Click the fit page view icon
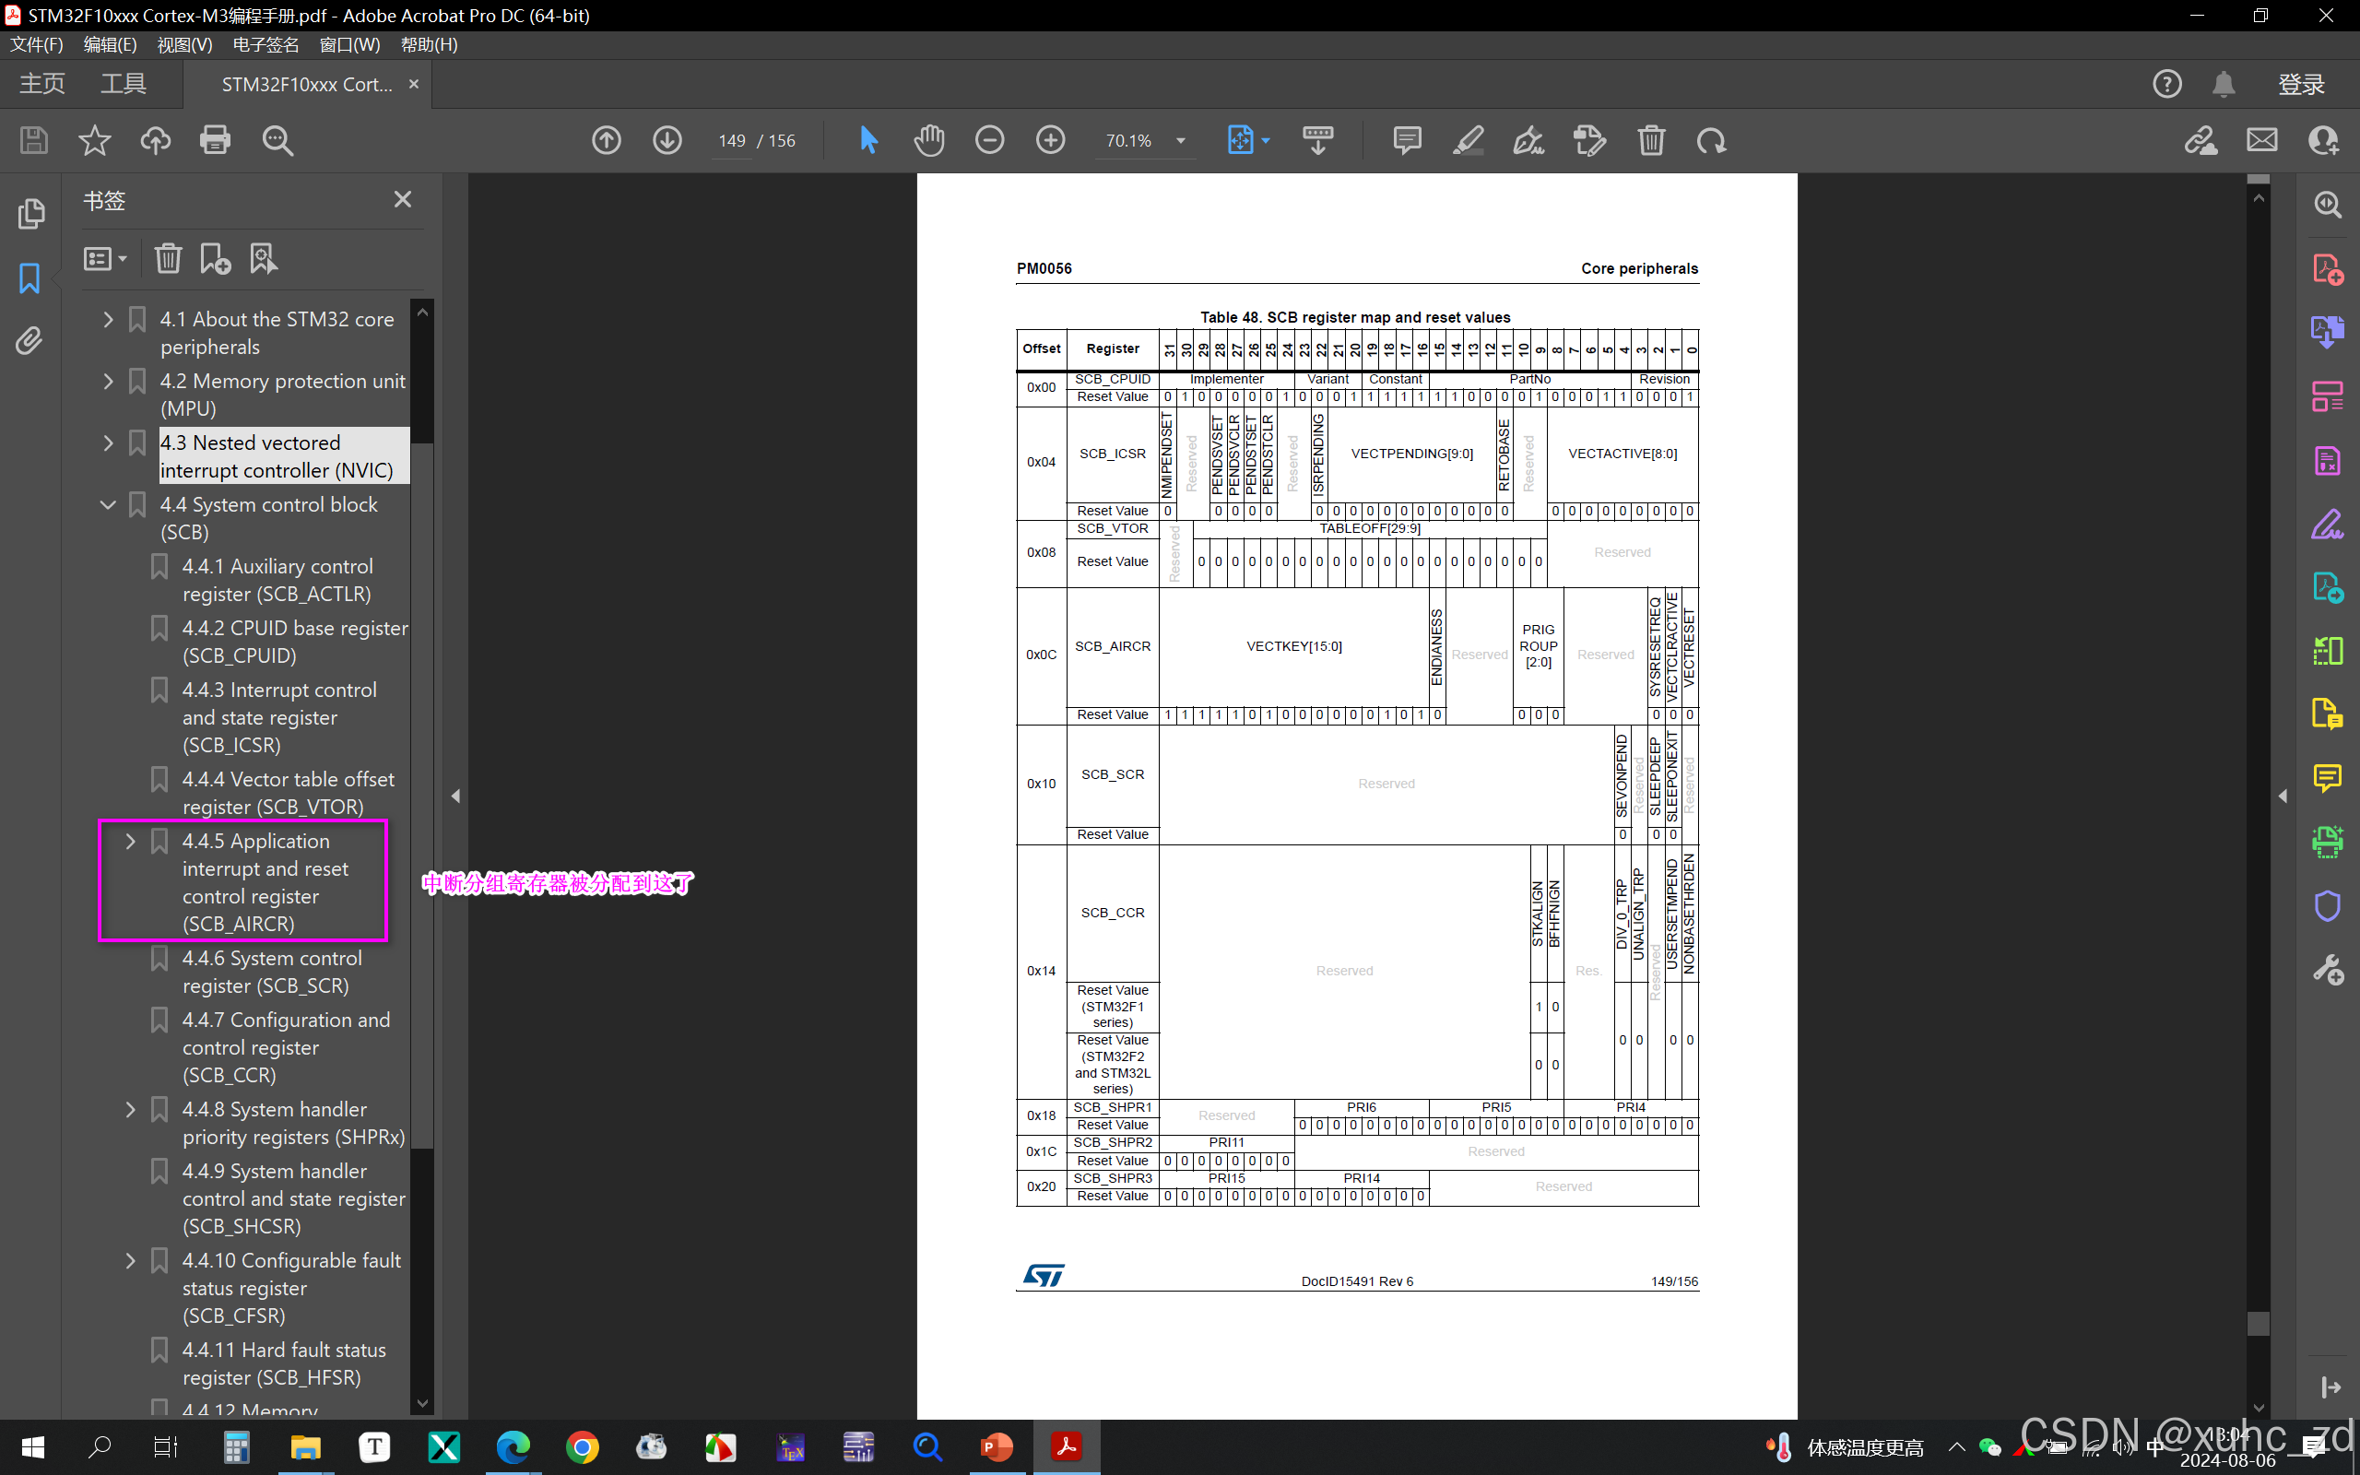This screenshot has width=2360, height=1475. click(x=1240, y=140)
